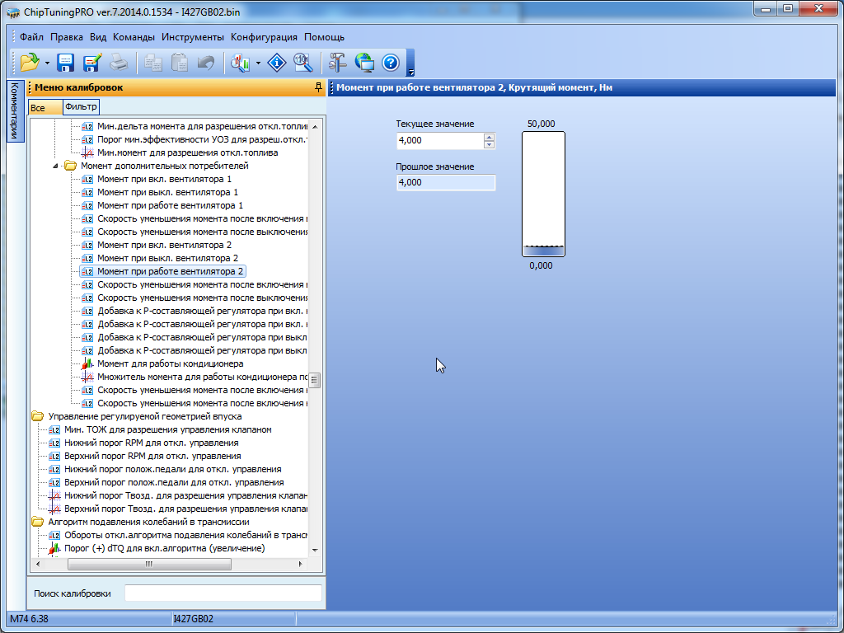
Task: Click the open file folder icon
Action: 30,63
